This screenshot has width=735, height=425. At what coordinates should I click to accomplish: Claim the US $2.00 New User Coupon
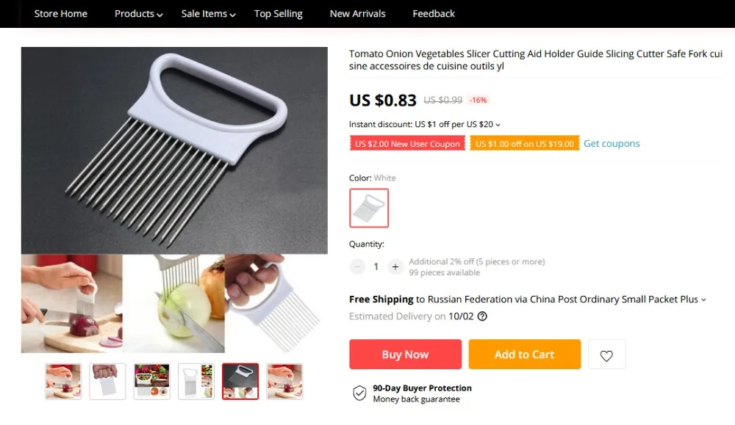coord(407,143)
